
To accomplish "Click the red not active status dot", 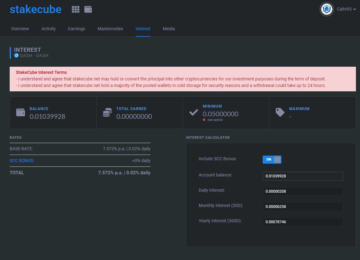I will [204, 120].
